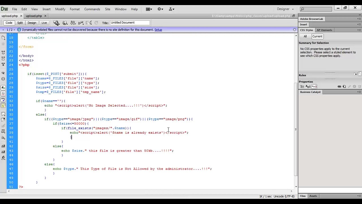Open Preview in Browser globe dropdown
Screen dimensions: 362x204
pos(65,23)
